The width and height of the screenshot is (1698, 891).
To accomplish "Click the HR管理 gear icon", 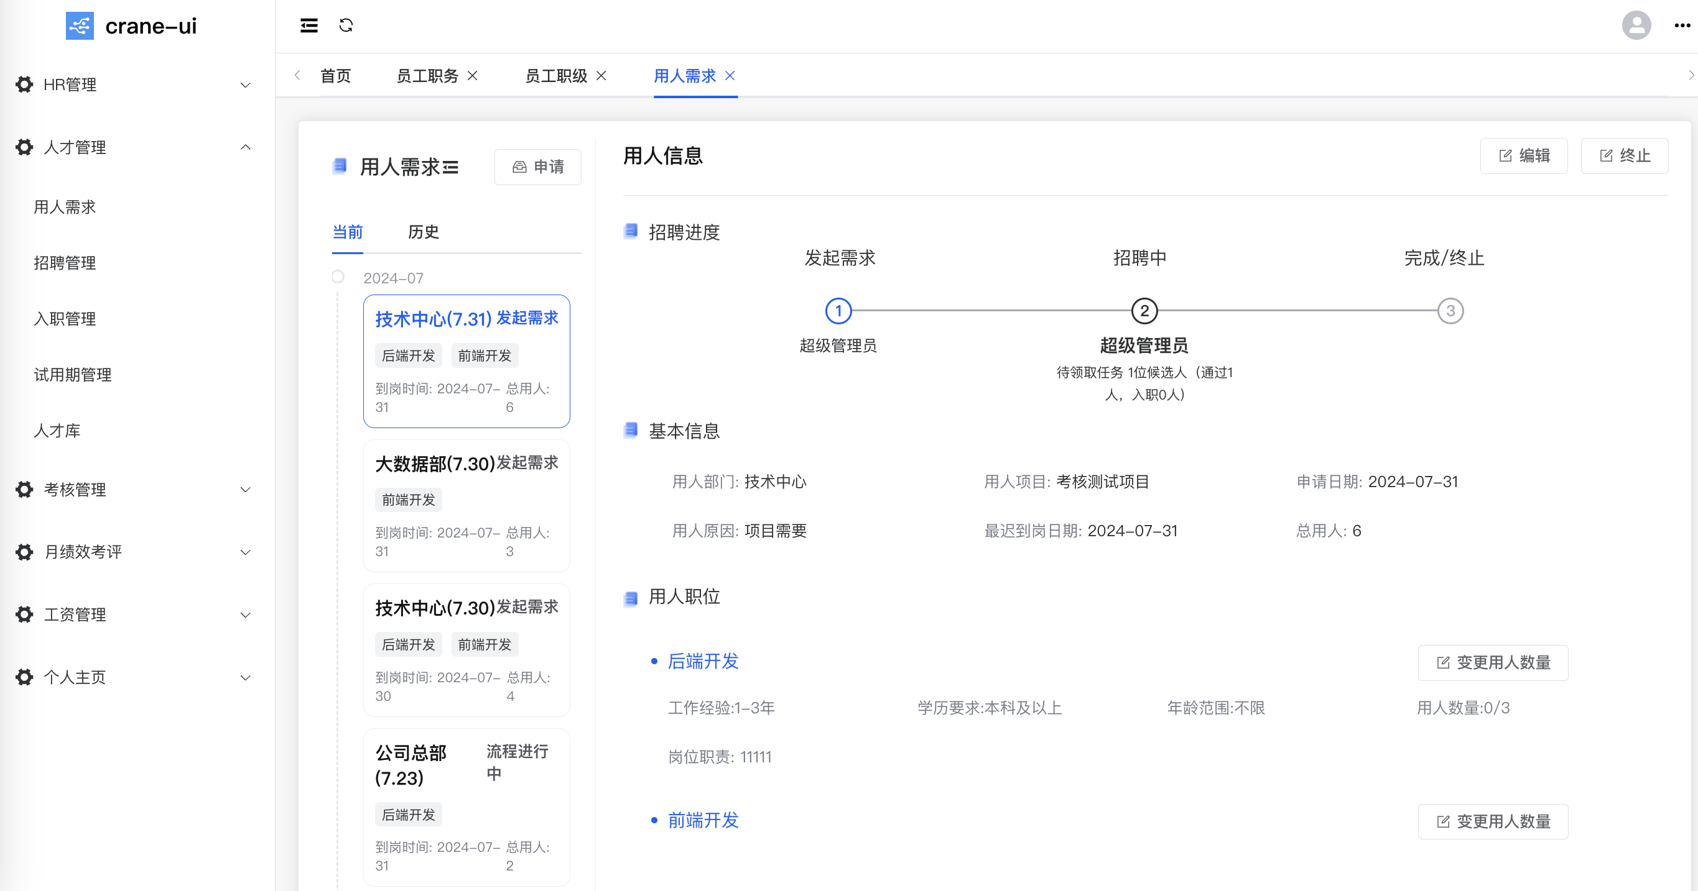I will click(24, 85).
